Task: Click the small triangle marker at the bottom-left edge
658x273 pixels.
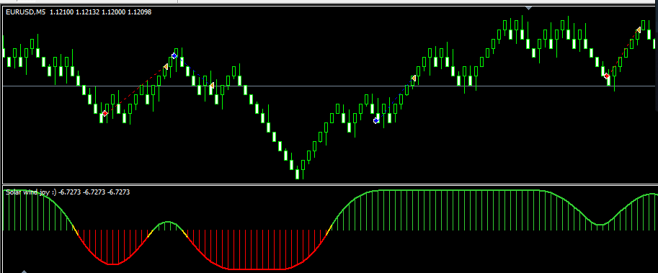Action: 25,272
